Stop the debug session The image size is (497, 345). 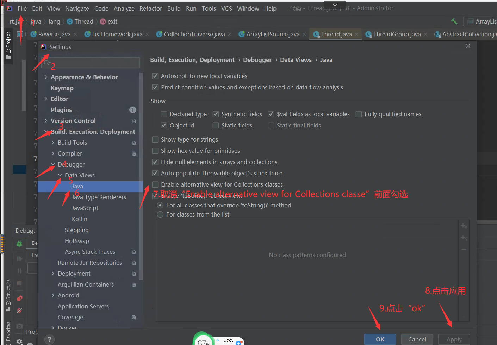click(19, 282)
